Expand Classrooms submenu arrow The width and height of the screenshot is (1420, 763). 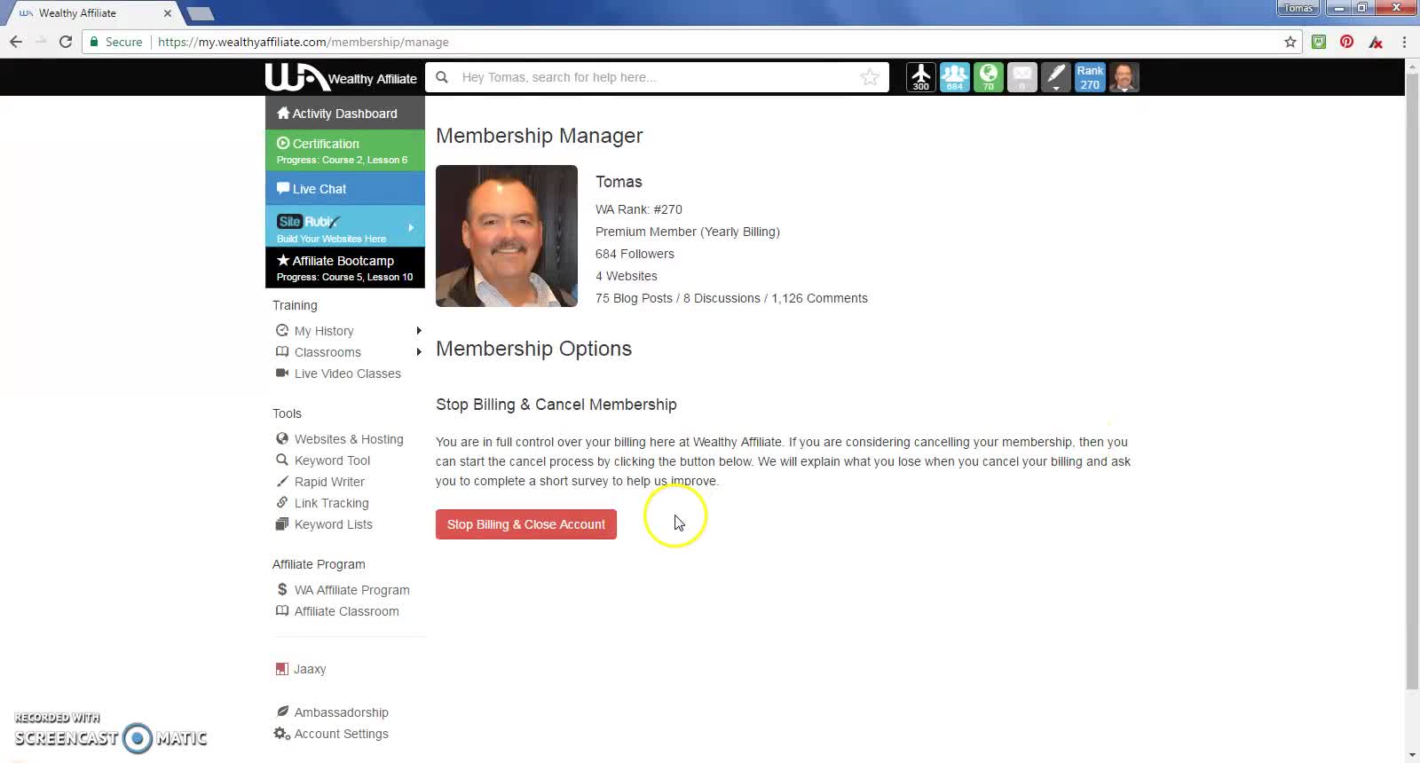(x=419, y=352)
